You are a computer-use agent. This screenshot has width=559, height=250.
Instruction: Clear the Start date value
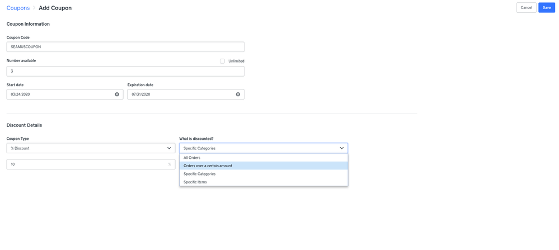(117, 95)
